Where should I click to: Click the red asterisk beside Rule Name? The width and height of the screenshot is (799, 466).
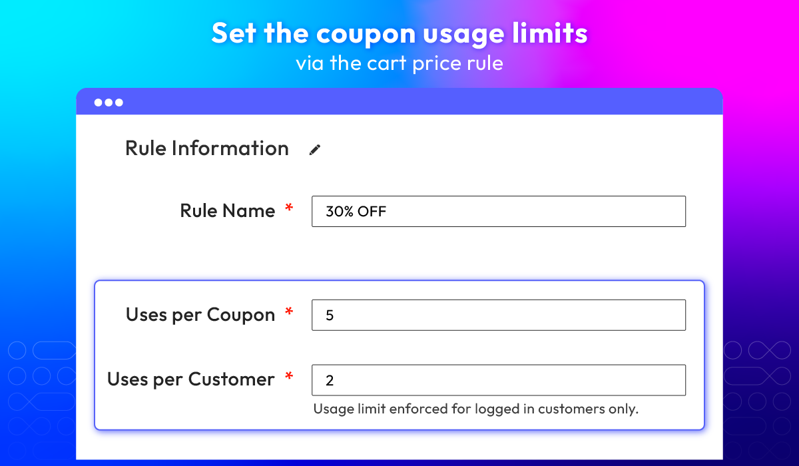coord(289,209)
